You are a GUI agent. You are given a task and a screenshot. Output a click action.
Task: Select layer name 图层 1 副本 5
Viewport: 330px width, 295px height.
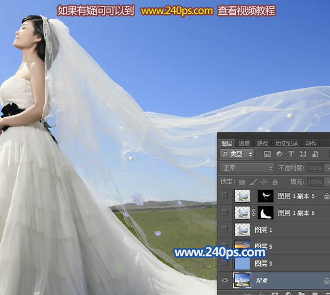pos(296,196)
